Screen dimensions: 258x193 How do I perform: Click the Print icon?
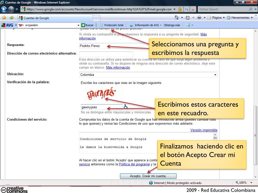tap(199, 18)
